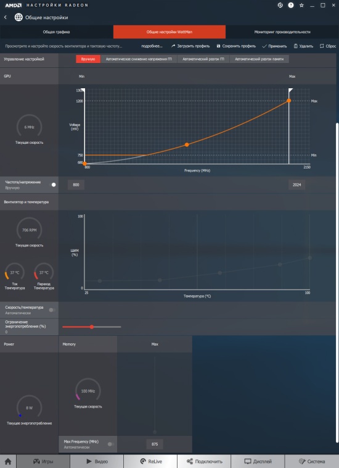
Task: Click the middle orange point on voltage curve
Action: (187, 144)
